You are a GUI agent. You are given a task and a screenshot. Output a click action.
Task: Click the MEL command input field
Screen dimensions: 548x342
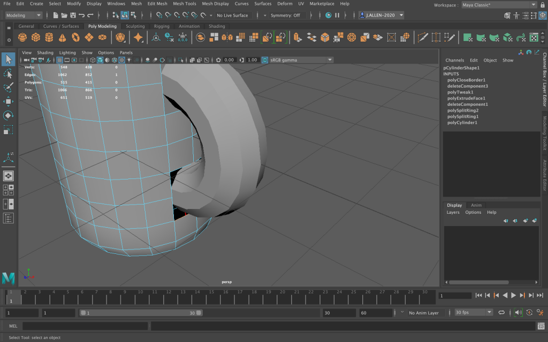85,326
